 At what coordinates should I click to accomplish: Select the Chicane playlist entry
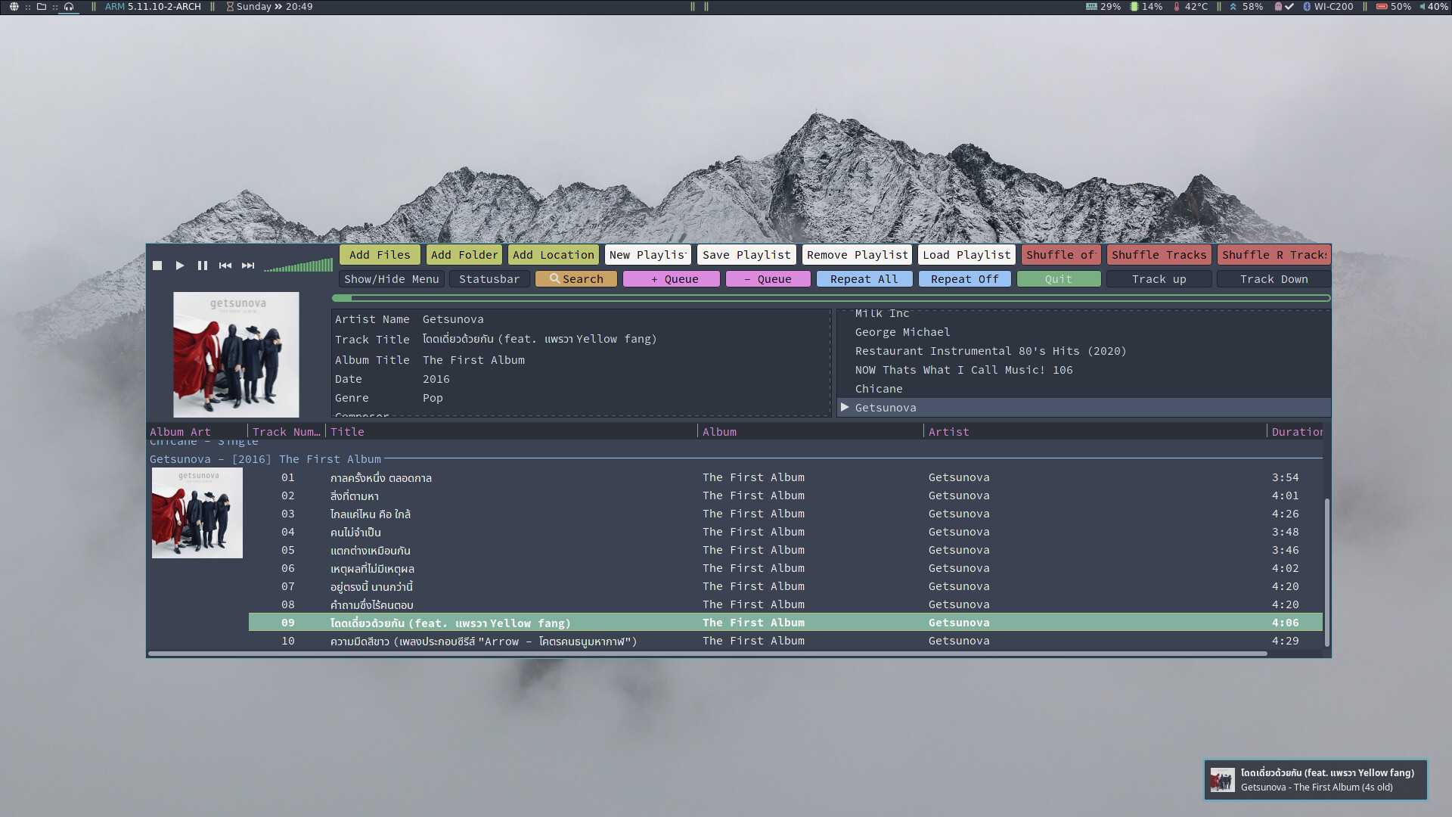879,389
